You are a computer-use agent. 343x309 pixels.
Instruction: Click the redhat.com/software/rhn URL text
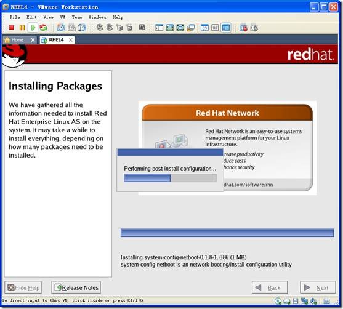(x=248, y=185)
